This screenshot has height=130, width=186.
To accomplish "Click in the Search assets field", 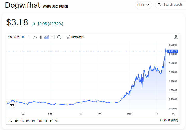I will [173, 5].
